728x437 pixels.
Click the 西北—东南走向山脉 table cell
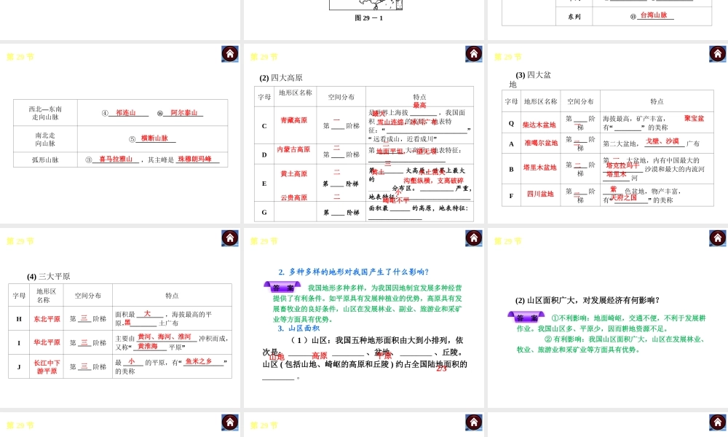coord(45,113)
